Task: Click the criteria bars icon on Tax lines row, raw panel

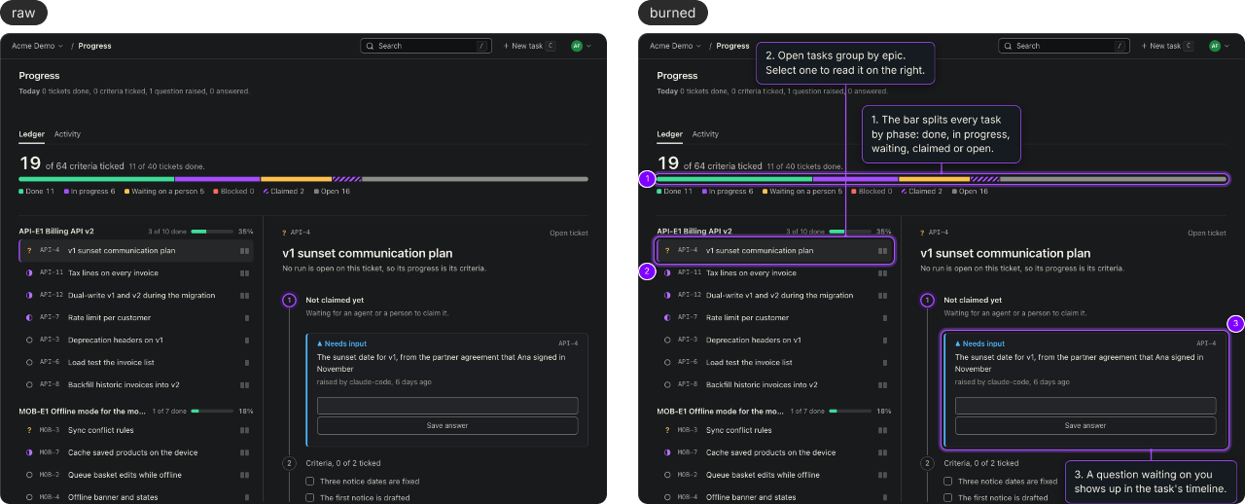Action: (x=245, y=273)
